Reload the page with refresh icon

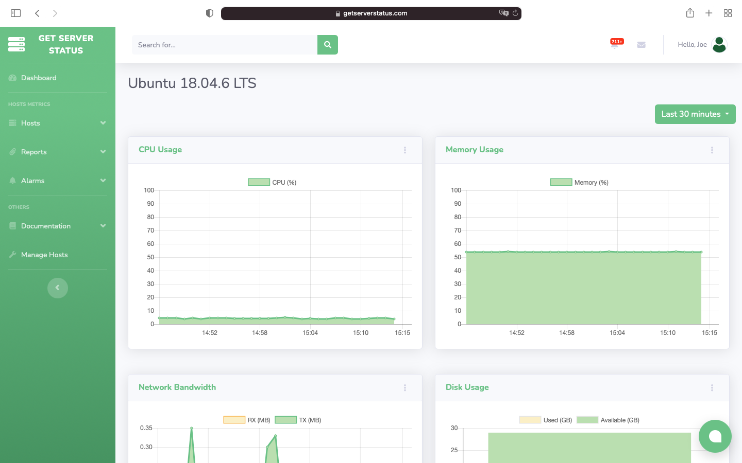[x=515, y=13]
